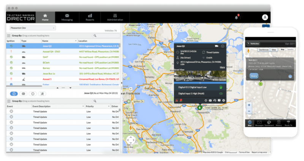Screen dimensions: 304x161
Task: Show alerts toggle with exclamation circle
Action: click(33, 94)
